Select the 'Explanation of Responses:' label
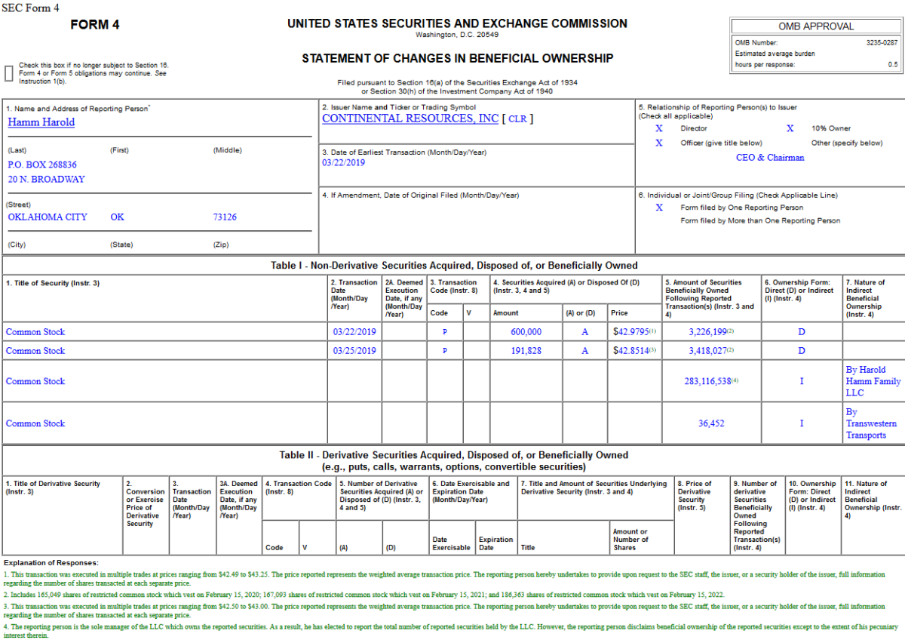905x640 pixels. point(51,563)
